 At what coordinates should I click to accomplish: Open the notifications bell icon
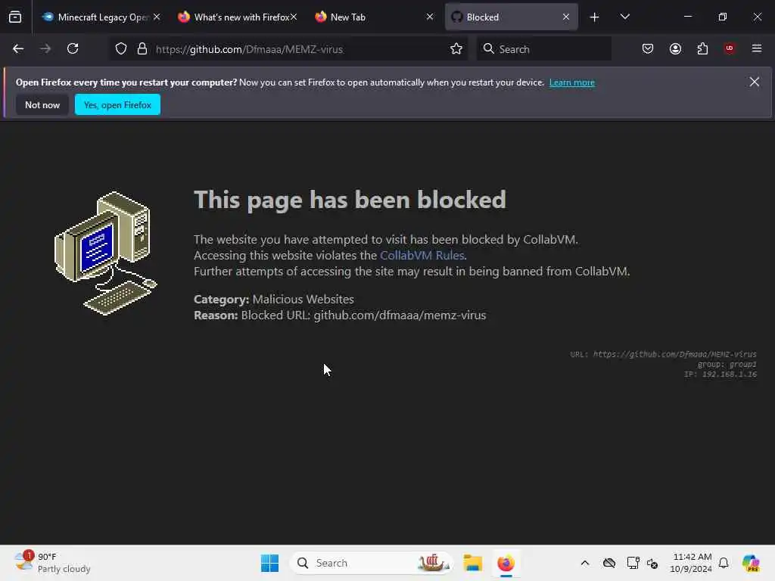coord(724,563)
